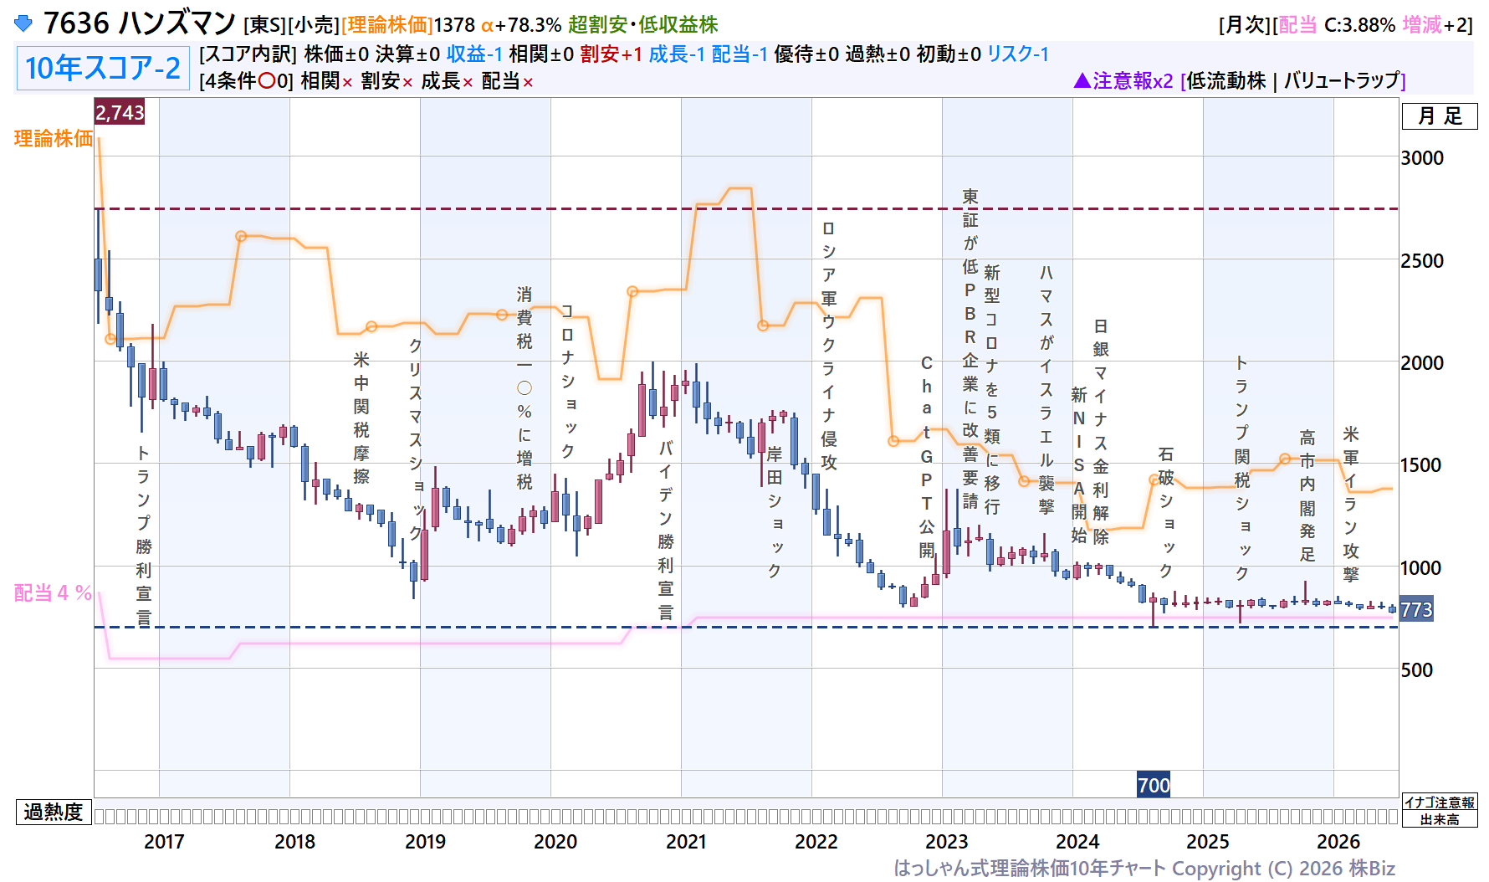Click the [月次] tag in the header
This screenshot has height=882, width=1489.
coord(1245,25)
